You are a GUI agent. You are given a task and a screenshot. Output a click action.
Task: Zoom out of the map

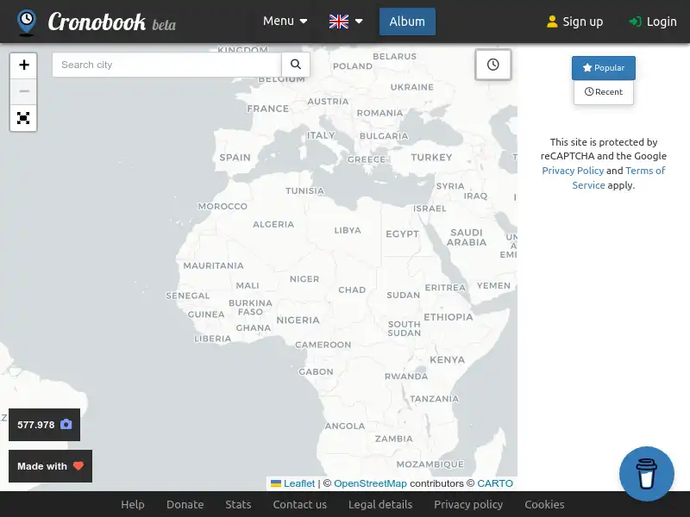(23, 90)
